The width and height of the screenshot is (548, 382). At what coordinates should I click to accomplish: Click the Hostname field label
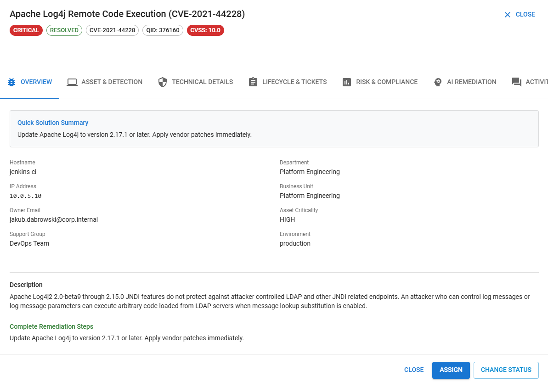click(x=23, y=163)
